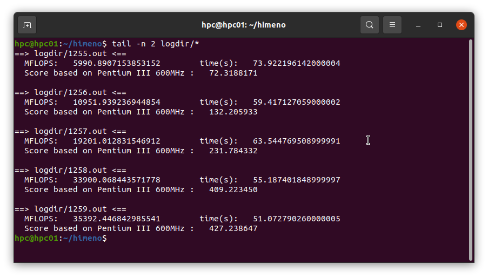
Task: Open the terminal search icon
Action: tap(370, 25)
